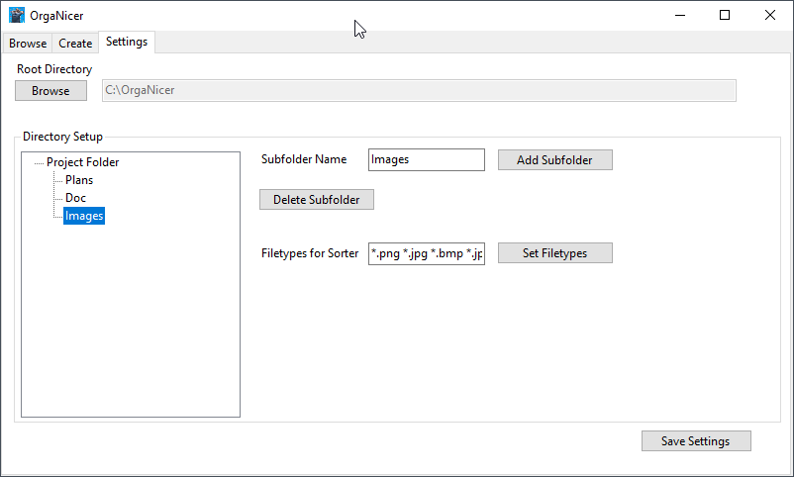Close the OrgaNicer window
This screenshot has height=477, width=794.
click(770, 16)
